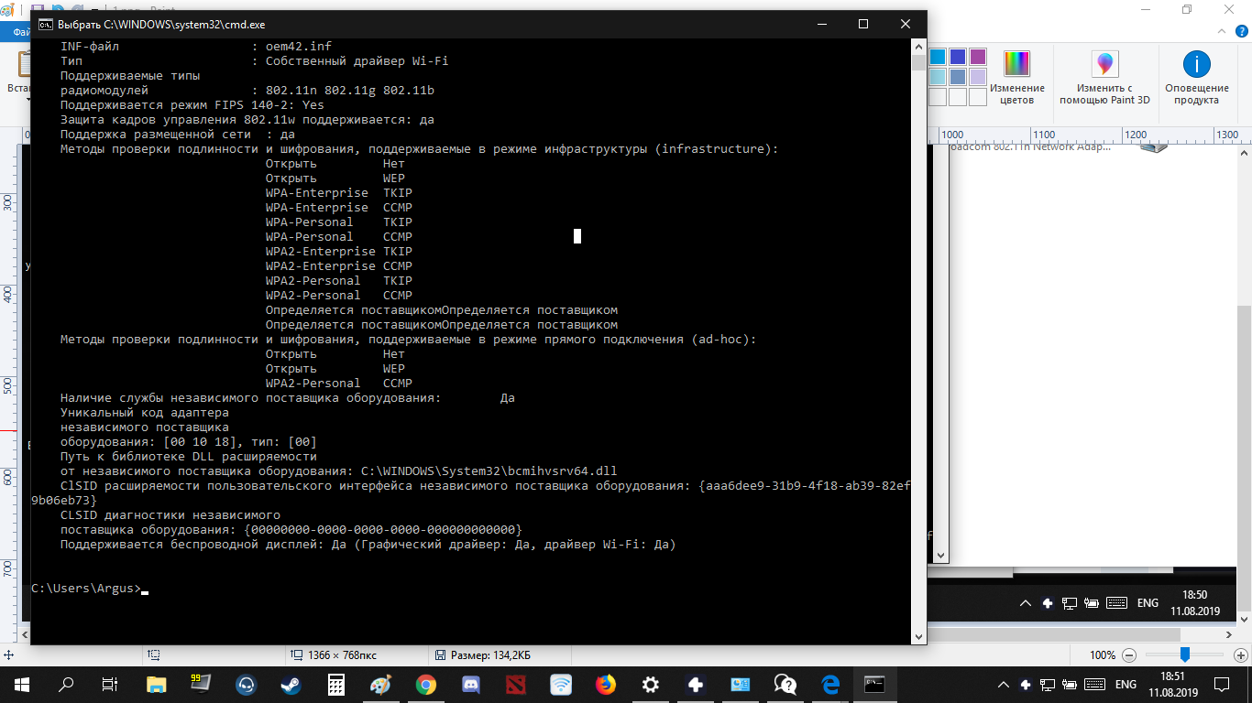This screenshot has height=703, width=1252.
Task: Click the cursor position icon in Paint status bar
Action: (8, 655)
